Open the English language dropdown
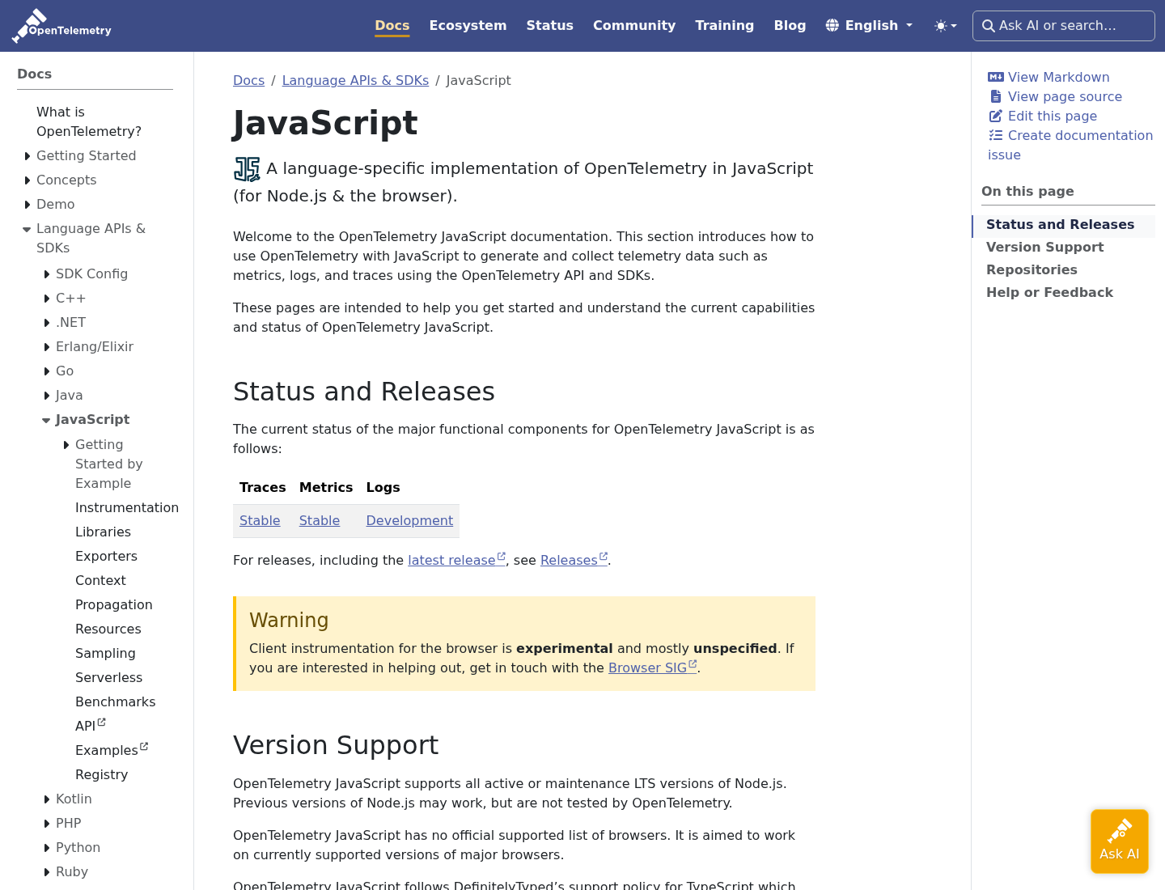This screenshot has height=890, width=1165. (870, 26)
